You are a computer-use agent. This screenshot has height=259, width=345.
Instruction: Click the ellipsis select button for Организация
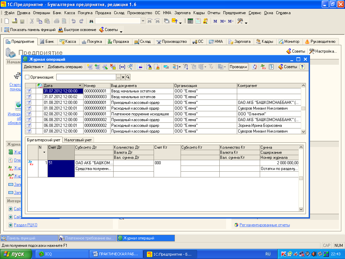point(118,77)
